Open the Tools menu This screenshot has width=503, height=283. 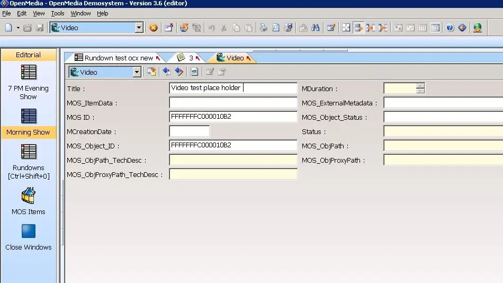pyautogui.click(x=58, y=13)
